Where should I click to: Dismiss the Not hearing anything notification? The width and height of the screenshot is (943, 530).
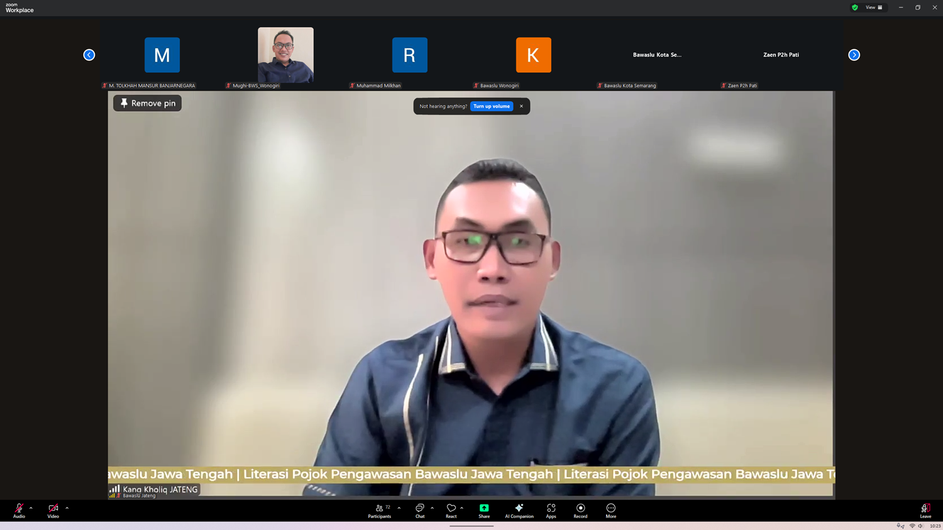521,106
